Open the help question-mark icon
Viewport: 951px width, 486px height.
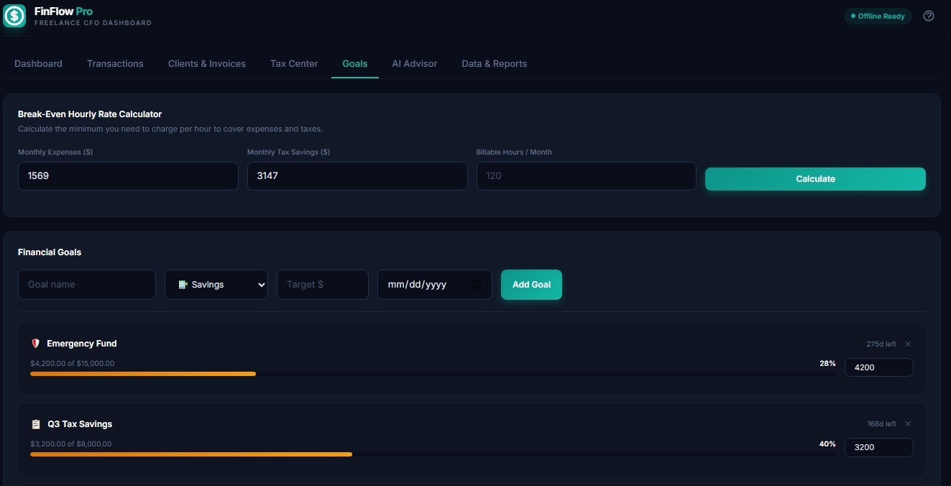[928, 15]
